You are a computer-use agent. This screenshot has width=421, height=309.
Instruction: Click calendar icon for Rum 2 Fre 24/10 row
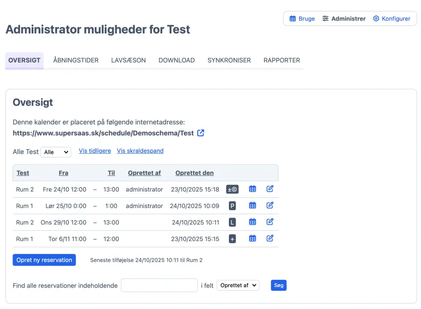click(x=252, y=189)
